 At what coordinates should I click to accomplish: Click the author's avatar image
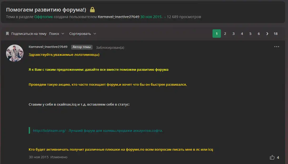click(15, 53)
